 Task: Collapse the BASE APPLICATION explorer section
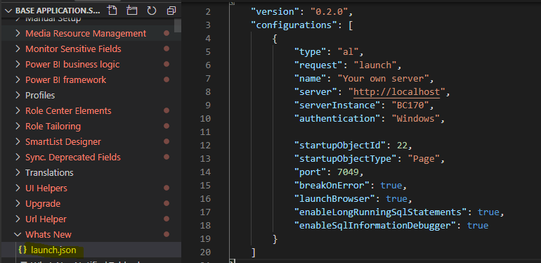click(x=8, y=11)
